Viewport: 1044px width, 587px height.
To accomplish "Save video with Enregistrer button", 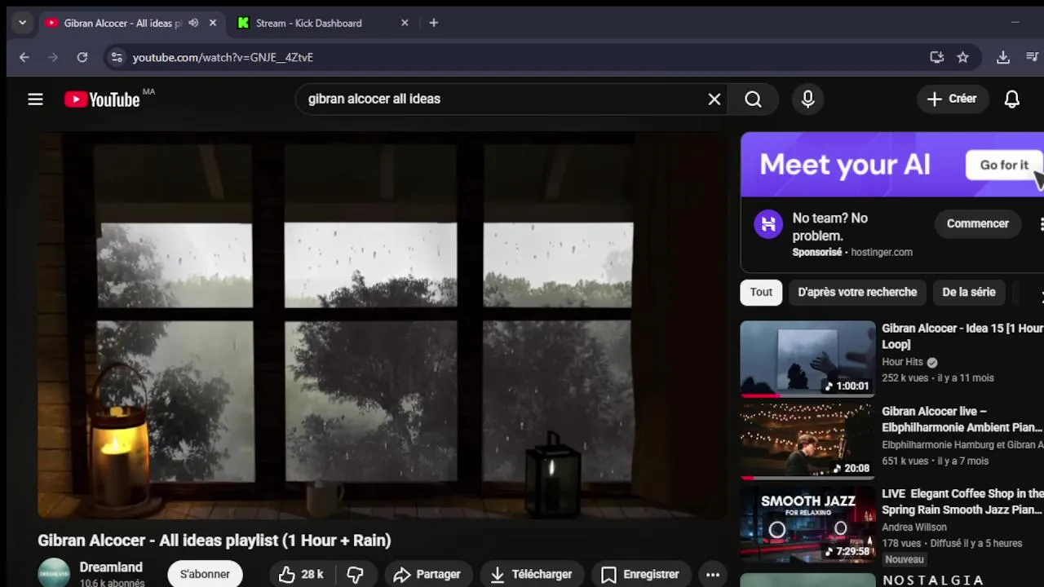I will (640, 575).
